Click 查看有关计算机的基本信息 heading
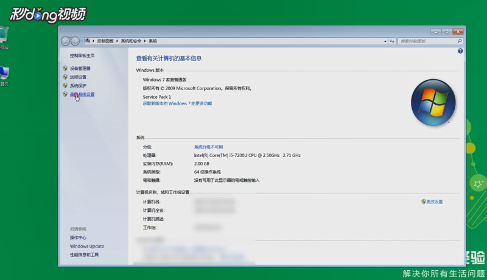The image size is (487, 280). (169, 58)
